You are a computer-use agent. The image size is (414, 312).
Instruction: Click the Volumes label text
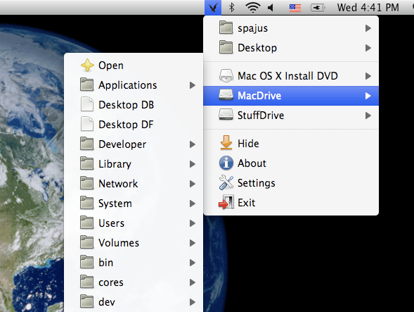119,243
